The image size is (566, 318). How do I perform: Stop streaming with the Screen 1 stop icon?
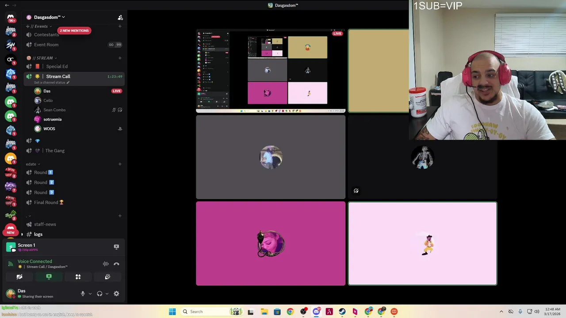(116, 247)
